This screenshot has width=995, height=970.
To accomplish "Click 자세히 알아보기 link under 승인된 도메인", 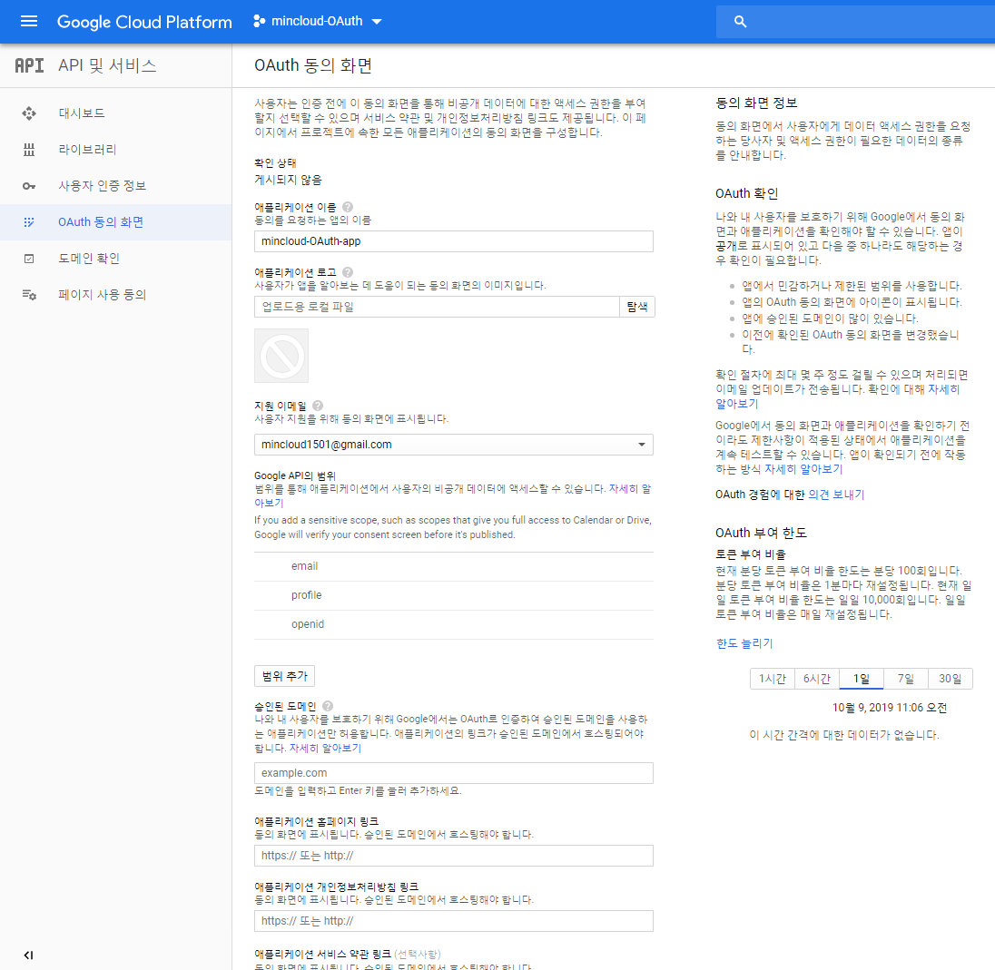I will [x=326, y=749].
